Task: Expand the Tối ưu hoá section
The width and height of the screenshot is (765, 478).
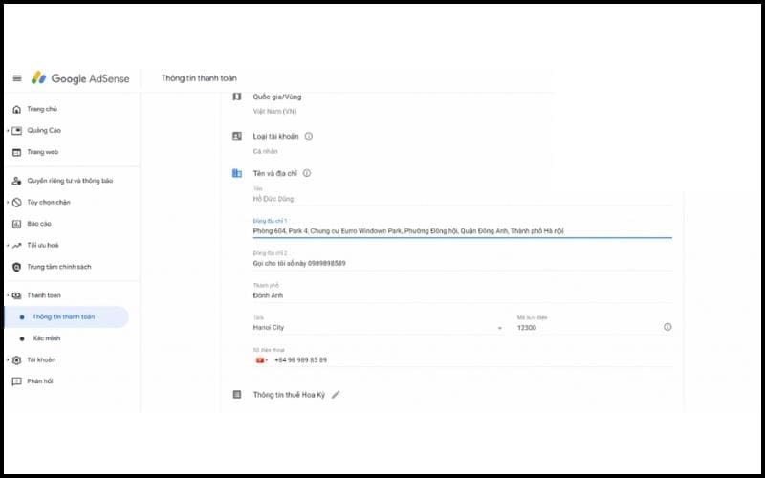Action: pyautogui.click(x=8, y=246)
